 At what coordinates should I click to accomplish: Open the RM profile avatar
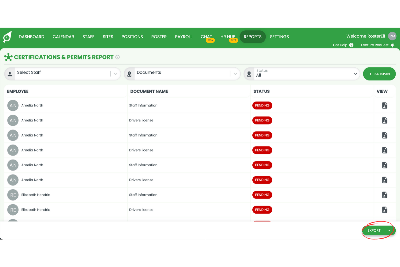pos(392,36)
